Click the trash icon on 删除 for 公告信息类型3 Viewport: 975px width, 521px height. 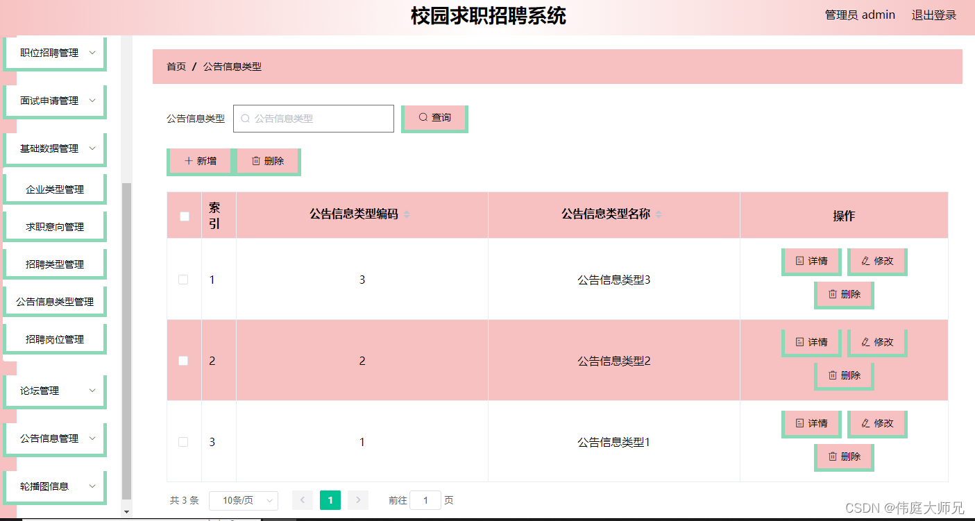coord(833,294)
